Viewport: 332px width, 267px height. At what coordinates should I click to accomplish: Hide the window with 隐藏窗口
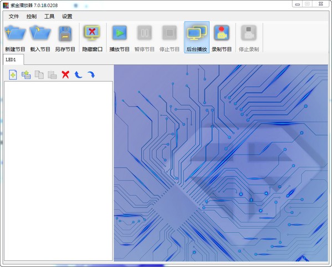92,38
